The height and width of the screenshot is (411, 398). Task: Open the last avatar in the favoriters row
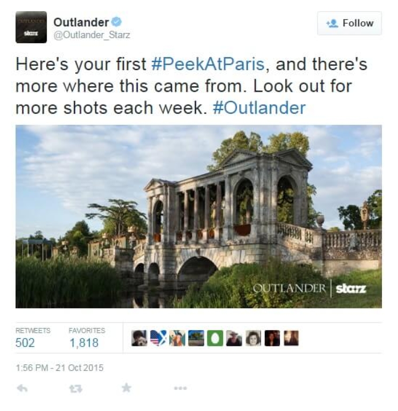click(291, 338)
